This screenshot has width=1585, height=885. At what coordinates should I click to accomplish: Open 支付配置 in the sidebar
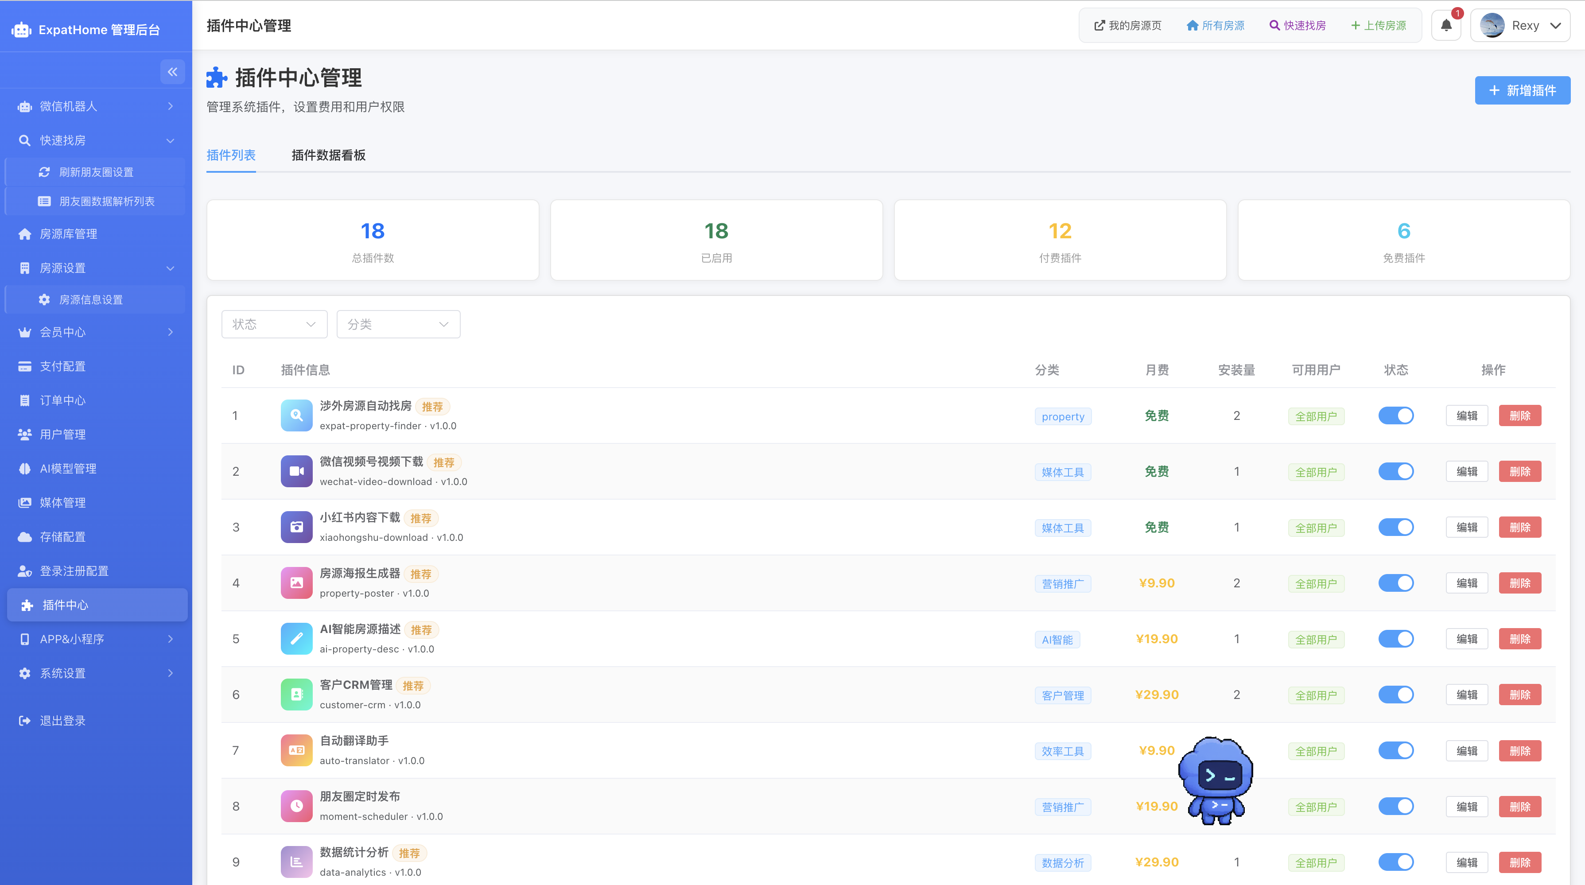96,366
